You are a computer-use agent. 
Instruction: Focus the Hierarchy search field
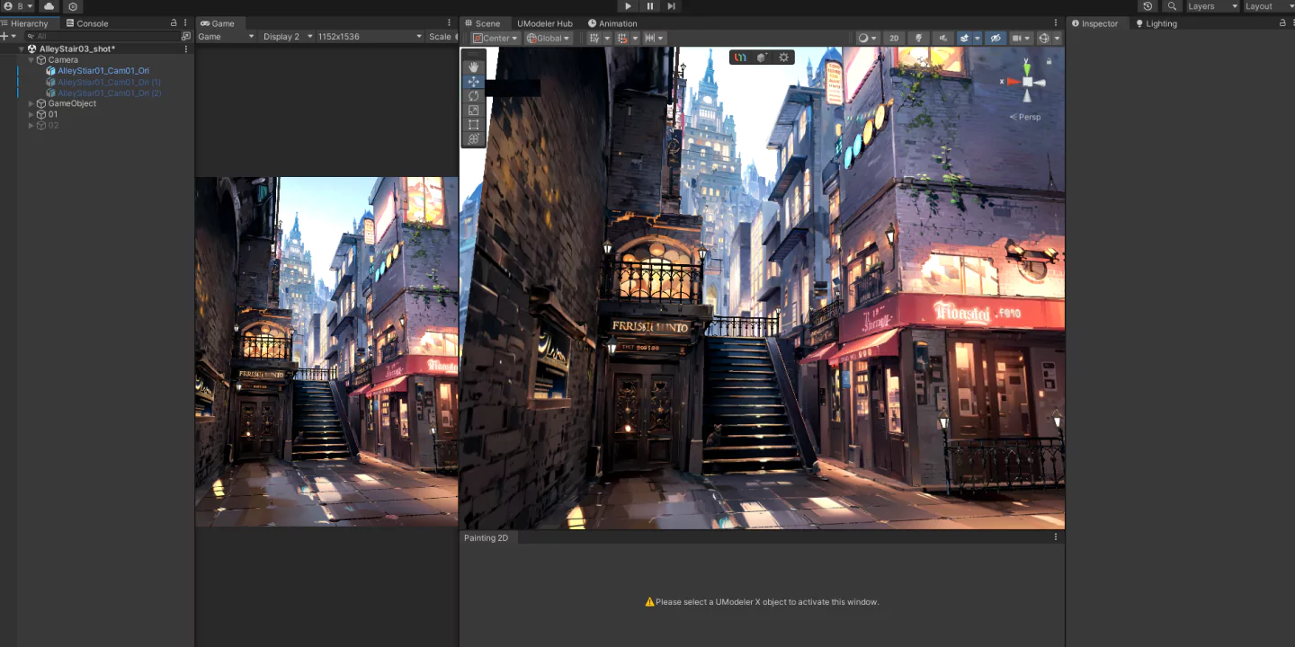[103, 37]
